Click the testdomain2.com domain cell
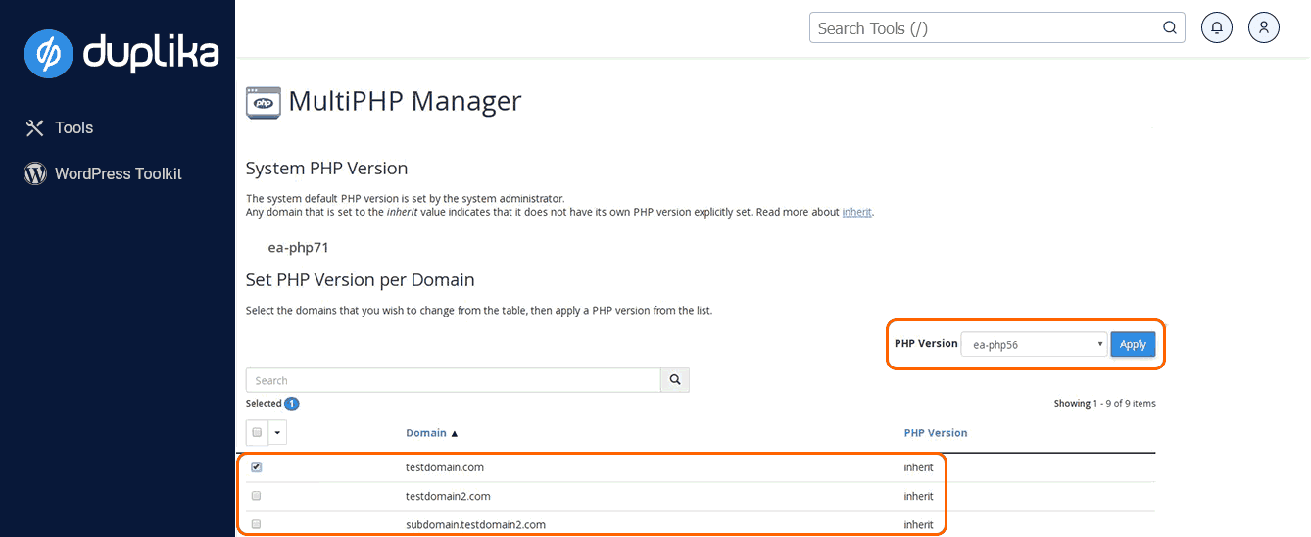Image resolution: width=1311 pixels, height=537 pixels. pos(448,496)
